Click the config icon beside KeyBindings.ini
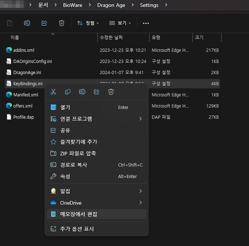249x246 pixels. [9, 83]
